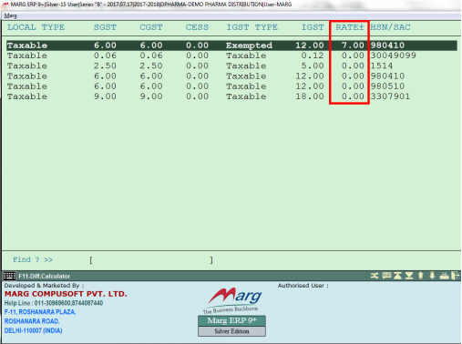Click the Find ? >> label

(x=33, y=259)
